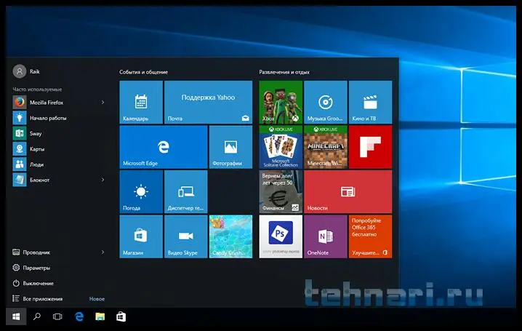Open the Sway app entry
The width and height of the screenshot is (522, 331).
coord(60,134)
